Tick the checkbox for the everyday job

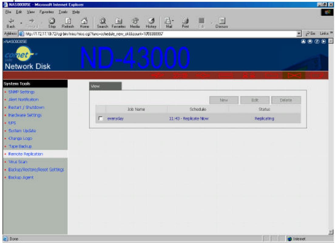(x=101, y=119)
